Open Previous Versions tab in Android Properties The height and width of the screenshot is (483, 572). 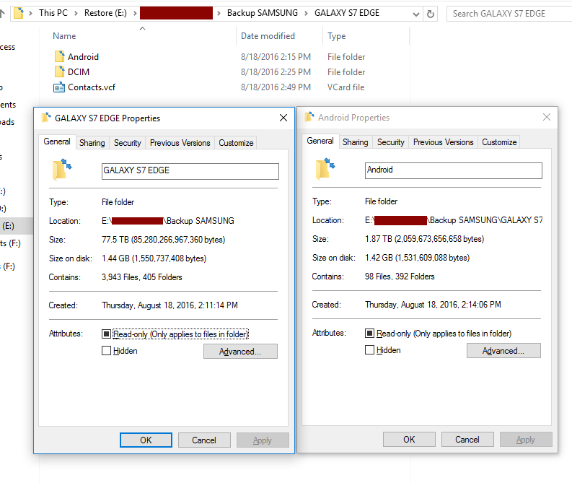point(444,142)
